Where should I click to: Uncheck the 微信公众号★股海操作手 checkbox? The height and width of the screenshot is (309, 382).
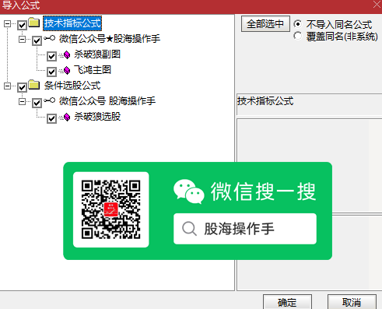(37, 40)
